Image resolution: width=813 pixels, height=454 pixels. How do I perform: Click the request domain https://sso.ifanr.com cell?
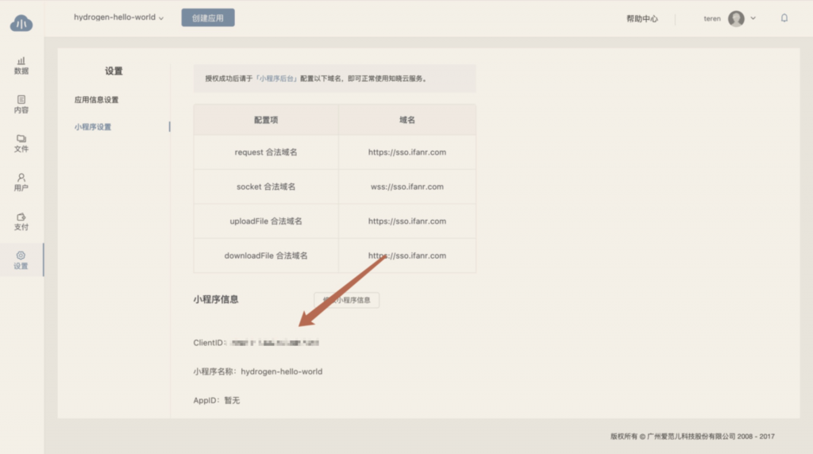click(x=406, y=152)
